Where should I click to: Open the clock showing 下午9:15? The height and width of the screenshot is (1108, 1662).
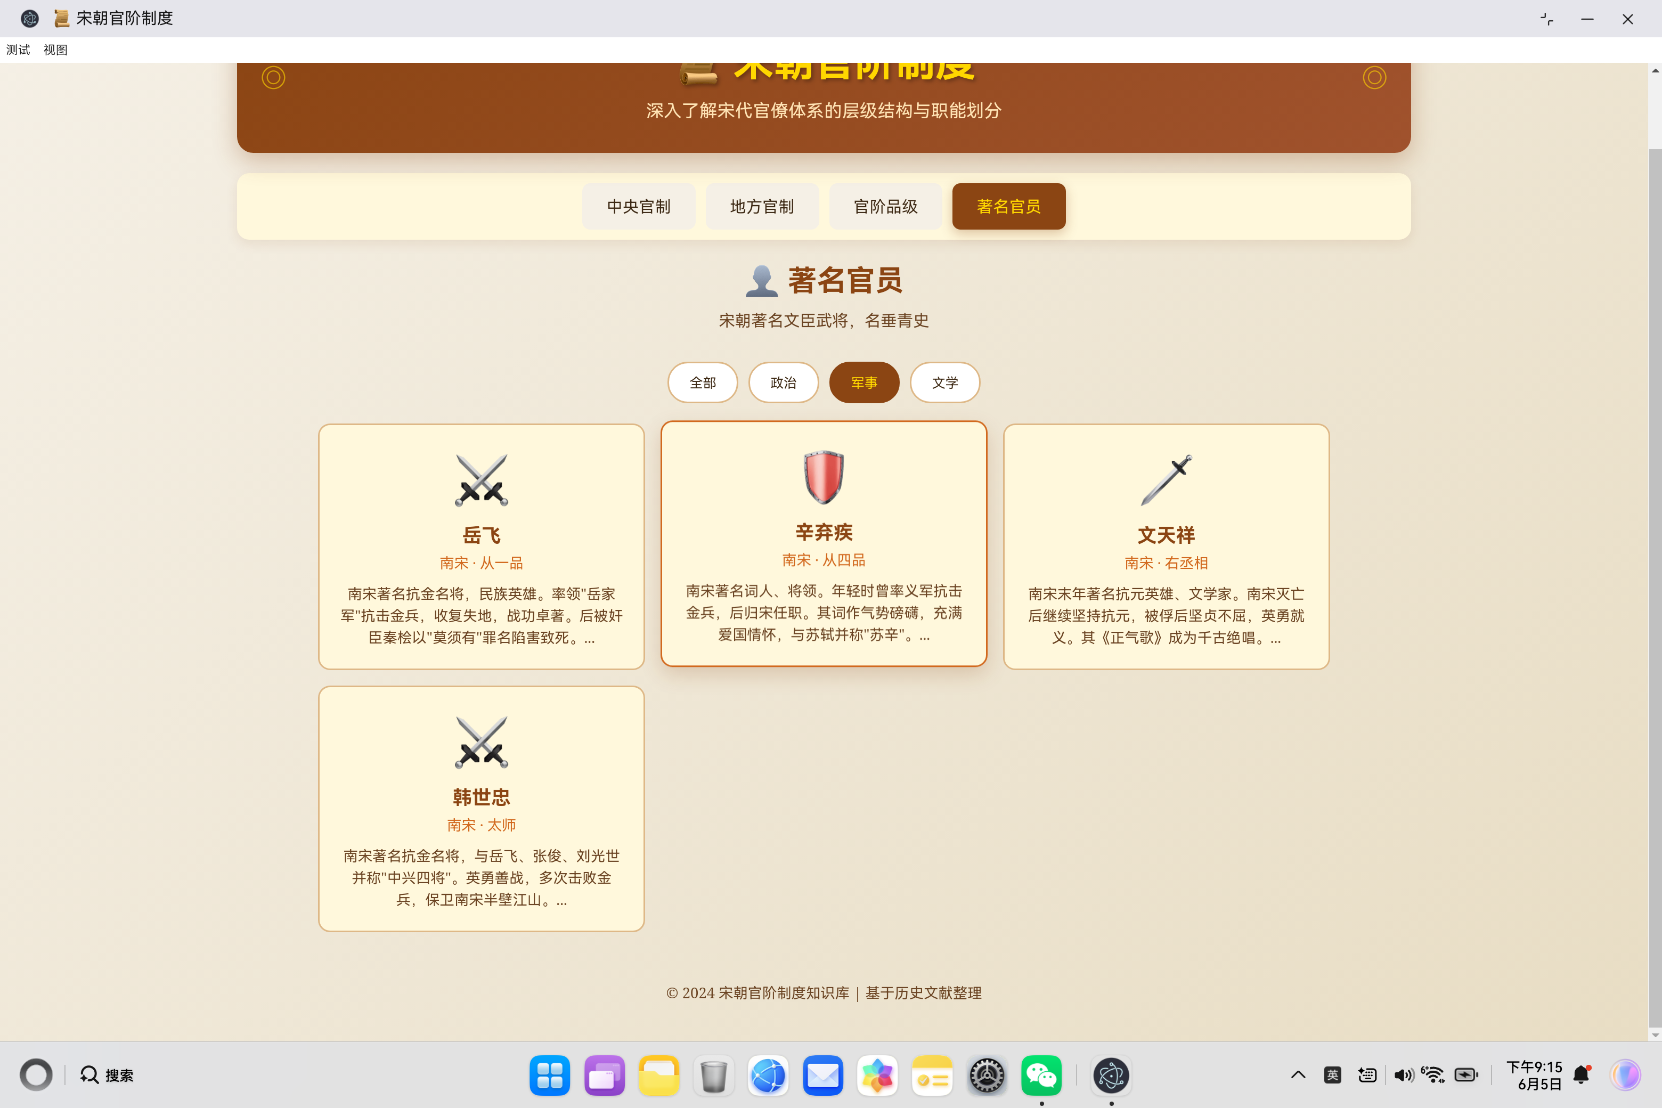coord(1534,1075)
